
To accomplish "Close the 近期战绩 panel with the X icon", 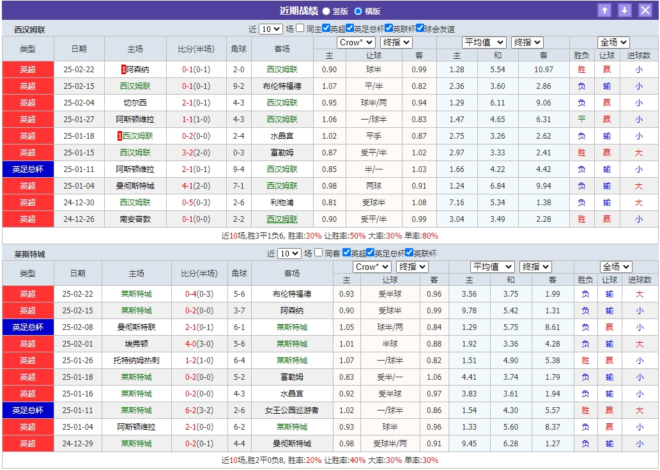I will click(646, 10).
